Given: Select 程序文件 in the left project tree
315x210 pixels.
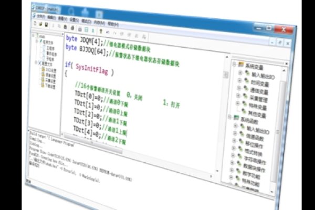Looking at the screenshot, I should 48,43.
